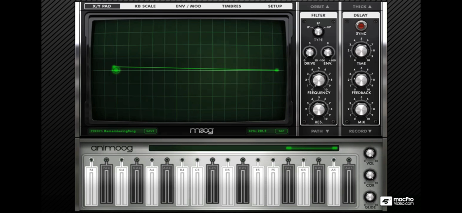Click the small knob above F#5 key

[288, 160]
